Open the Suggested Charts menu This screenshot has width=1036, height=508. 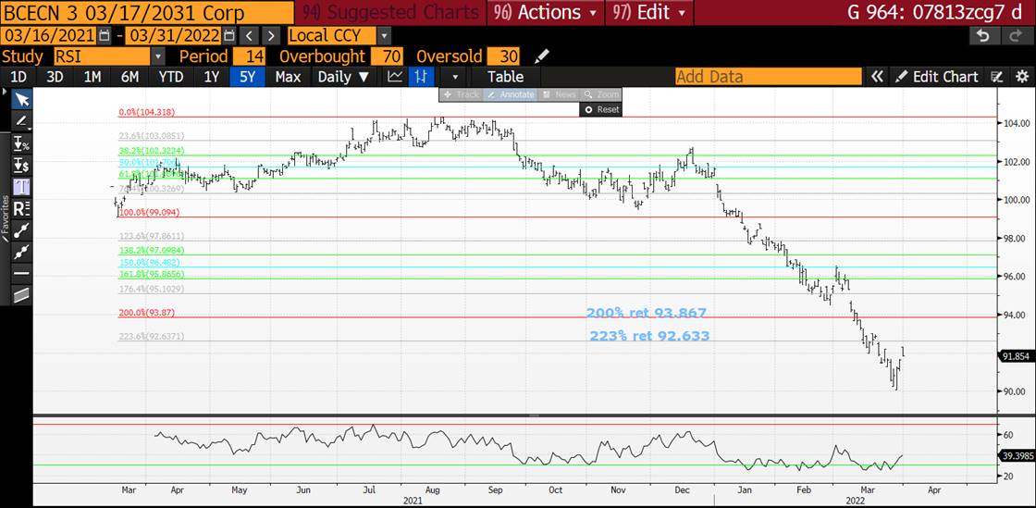[x=389, y=12]
